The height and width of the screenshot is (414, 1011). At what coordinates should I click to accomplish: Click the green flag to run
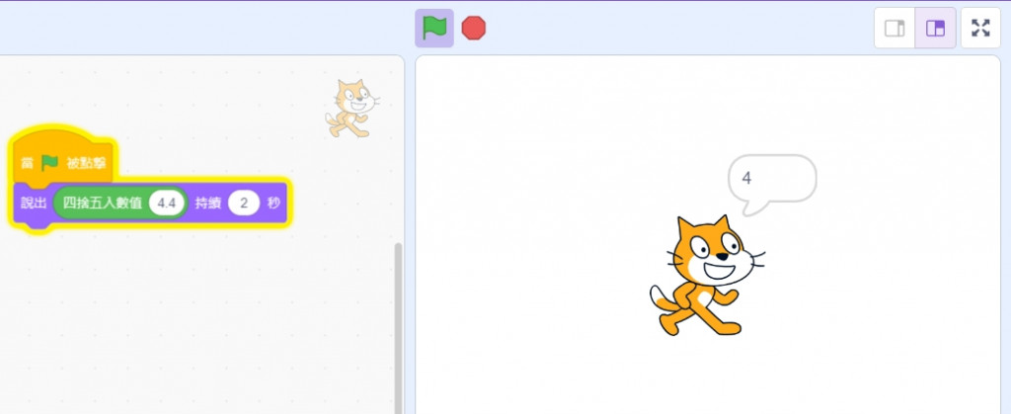coord(434,29)
